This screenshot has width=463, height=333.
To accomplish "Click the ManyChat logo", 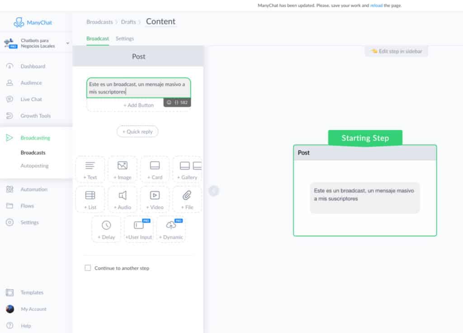I will coord(33,23).
